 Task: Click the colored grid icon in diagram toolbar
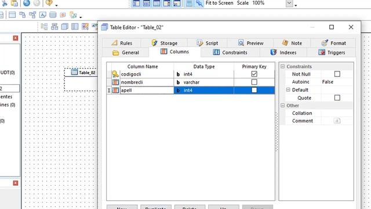click(85, 26)
